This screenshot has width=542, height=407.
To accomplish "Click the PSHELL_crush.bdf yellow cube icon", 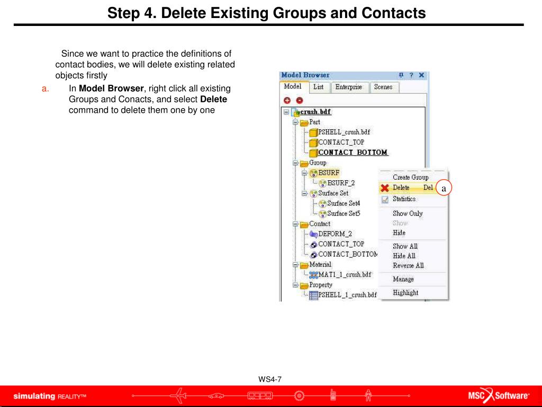I will pyautogui.click(x=313, y=132).
